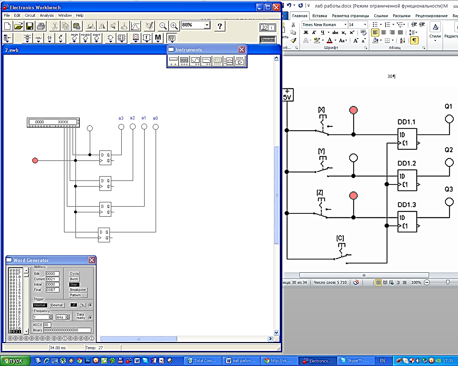Image resolution: width=458 pixels, height=366 pixels.
Task: Create subcircuit toolbar icon
Action: pyautogui.click(x=124, y=26)
